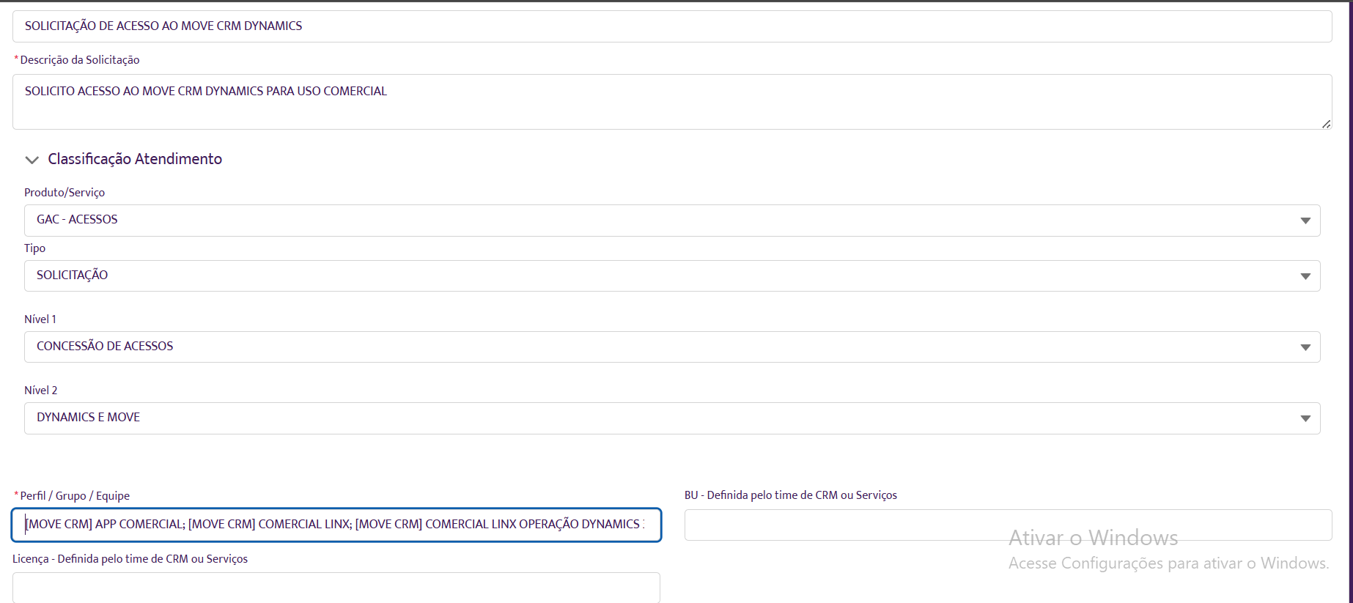The image size is (1353, 603).
Task: Click the Produto/Serviço label
Action: tap(64, 192)
